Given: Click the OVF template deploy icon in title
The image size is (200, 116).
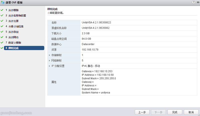Looking at the screenshot, I should pos(3,2).
